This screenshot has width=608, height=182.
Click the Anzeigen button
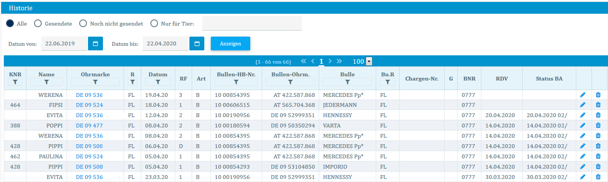[x=230, y=43]
